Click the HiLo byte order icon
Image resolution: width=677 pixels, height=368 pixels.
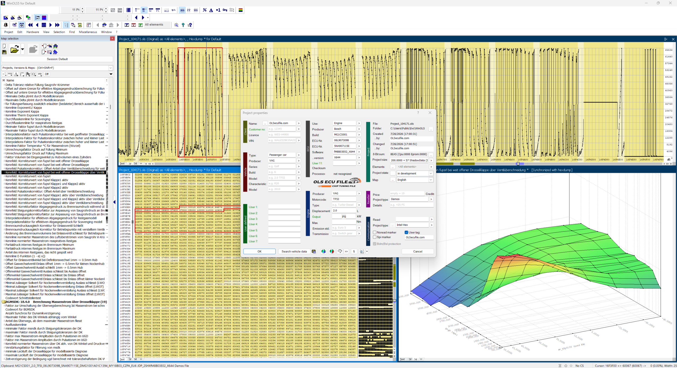[166, 10]
